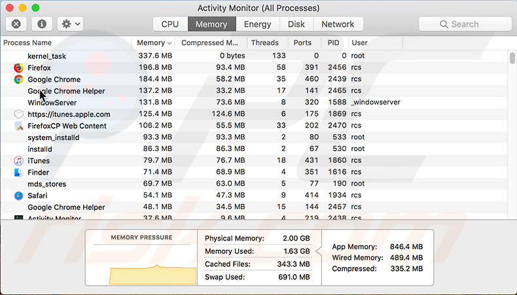
Task: Click the Cached Files 343.3 MB value
Action: pyautogui.click(x=293, y=264)
